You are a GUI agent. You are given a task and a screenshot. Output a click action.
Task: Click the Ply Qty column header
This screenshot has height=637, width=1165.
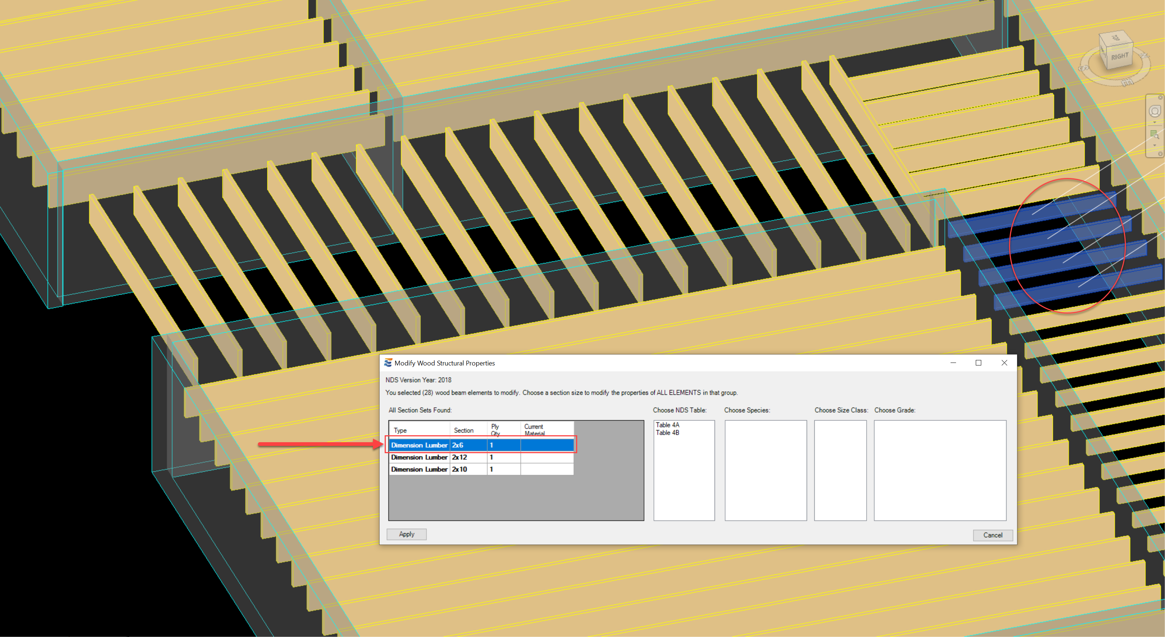(x=504, y=430)
